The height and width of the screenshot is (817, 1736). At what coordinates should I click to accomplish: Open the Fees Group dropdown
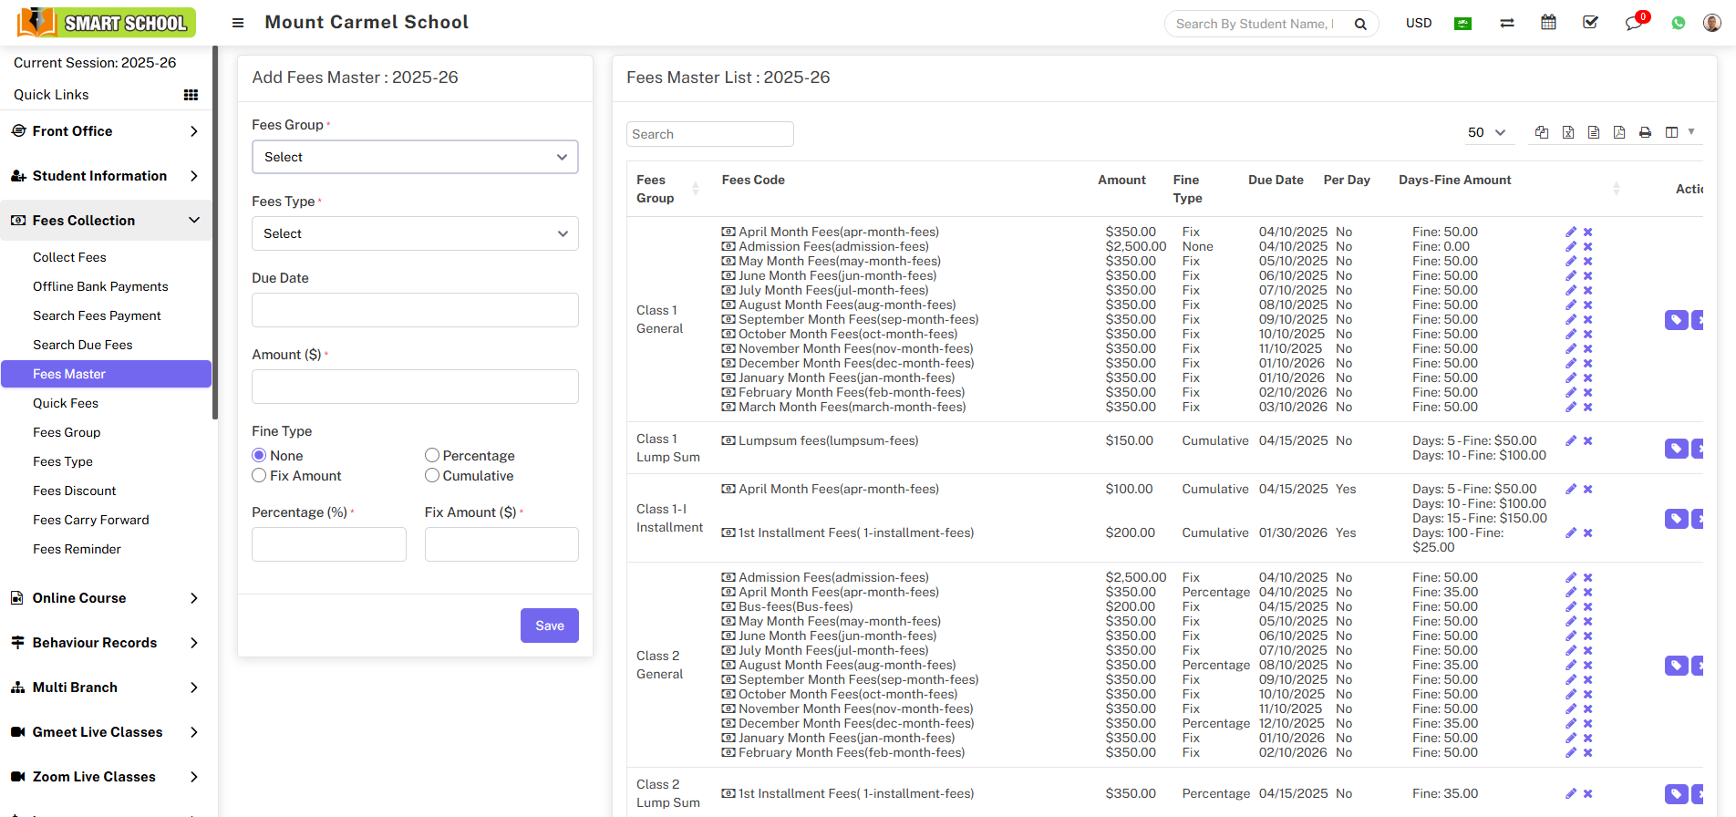415,157
